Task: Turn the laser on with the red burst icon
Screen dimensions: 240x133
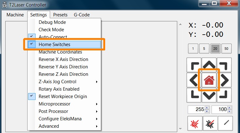Action: 195,123
